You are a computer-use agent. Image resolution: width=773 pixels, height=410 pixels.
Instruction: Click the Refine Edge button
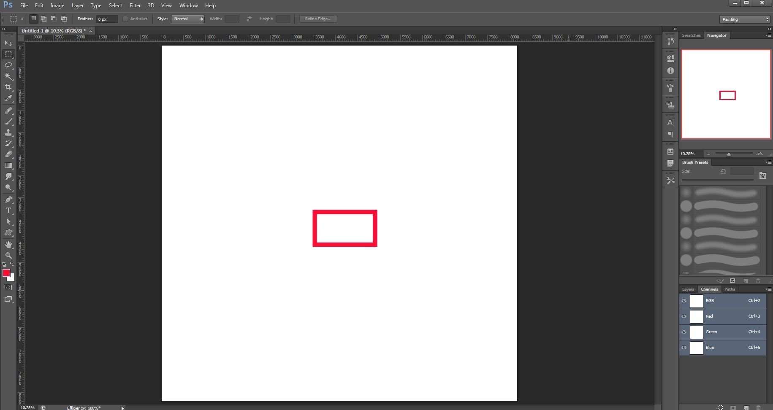(318, 19)
